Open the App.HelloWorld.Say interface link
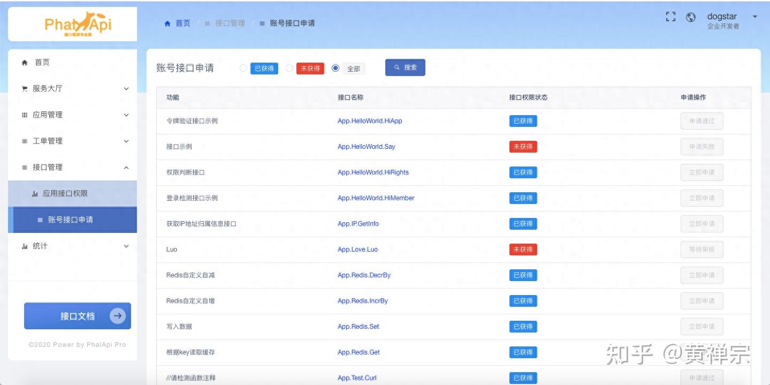The image size is (770, 385). pyautogui.click(x=366, y=146)
